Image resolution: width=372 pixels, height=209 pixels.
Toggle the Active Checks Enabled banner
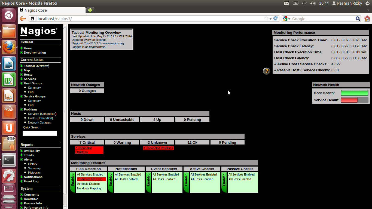186,182
